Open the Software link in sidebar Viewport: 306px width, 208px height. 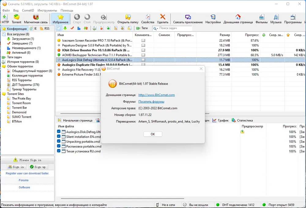[x=24, y=187]
